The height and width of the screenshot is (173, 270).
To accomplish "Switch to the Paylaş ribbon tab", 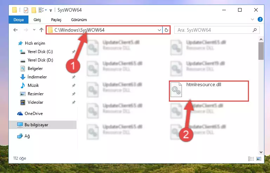I will [56, 20].
